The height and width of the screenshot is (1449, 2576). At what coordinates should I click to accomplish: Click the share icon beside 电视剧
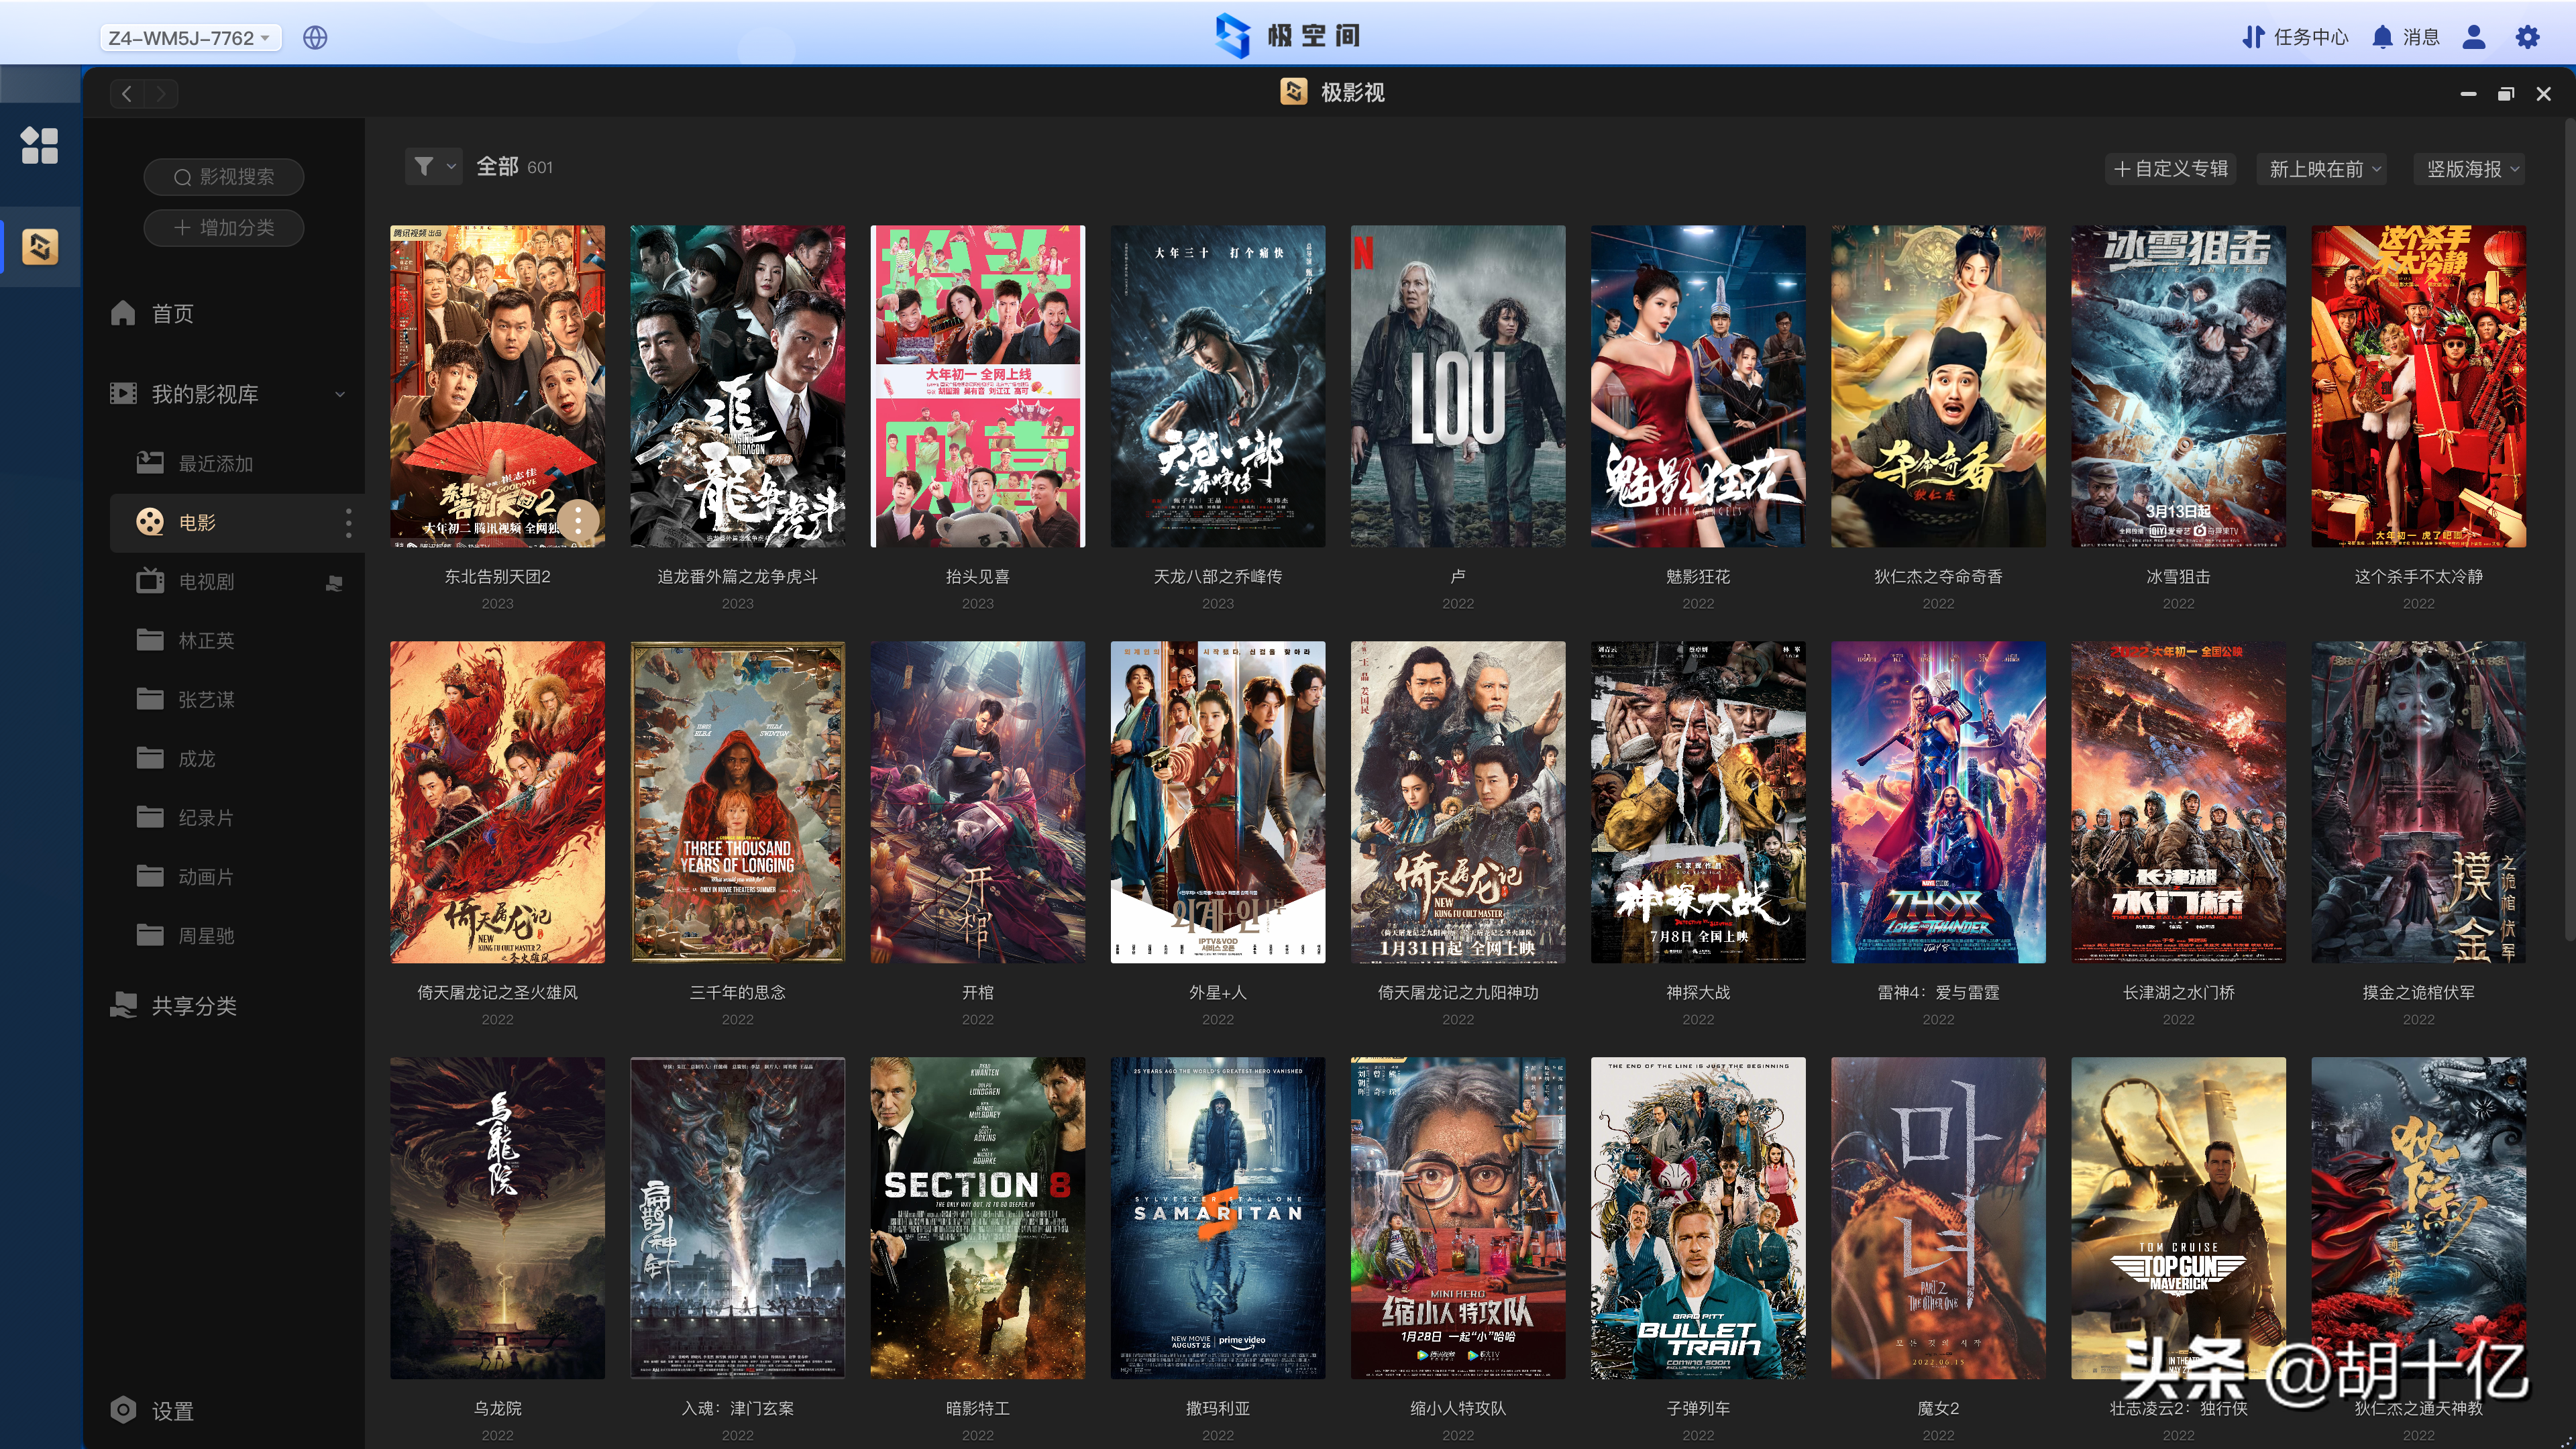pos(334,582)
